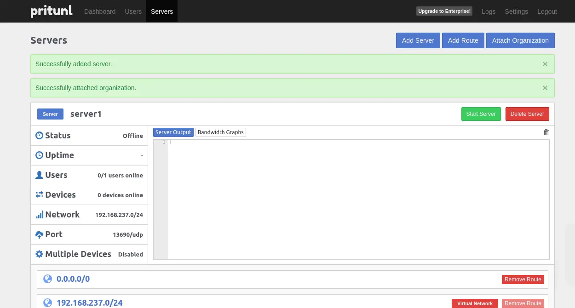This screenshot has width=575, height=308.
Task: Click the Add Server button
Action: [x=418, y=40]
